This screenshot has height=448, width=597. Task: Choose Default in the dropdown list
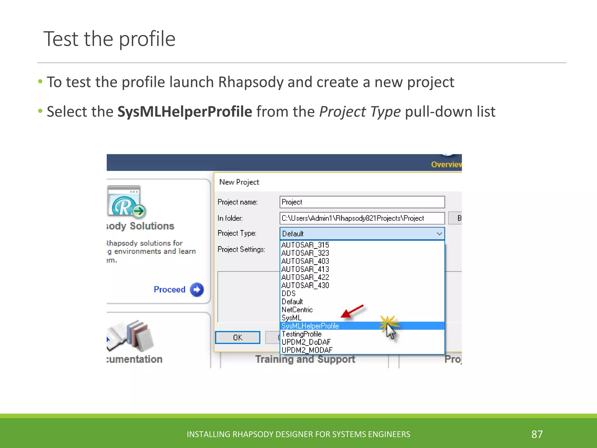click(x=362, y=302)
